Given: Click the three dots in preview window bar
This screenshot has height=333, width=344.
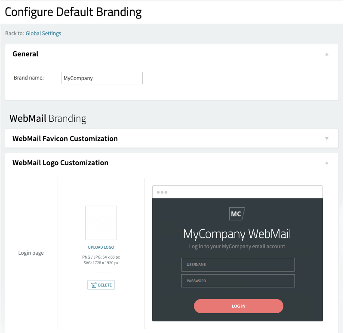Looking at the screenshot, I should tap(162, 192).
